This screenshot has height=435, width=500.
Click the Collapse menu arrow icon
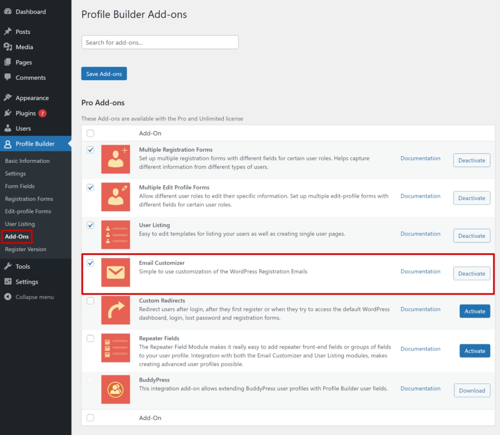click(x=8, y=297)
